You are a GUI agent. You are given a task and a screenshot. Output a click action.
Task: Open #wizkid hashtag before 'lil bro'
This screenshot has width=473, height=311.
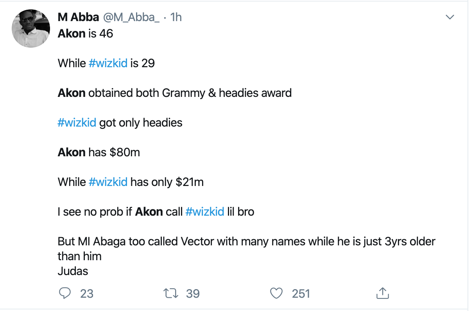[205, 212]
